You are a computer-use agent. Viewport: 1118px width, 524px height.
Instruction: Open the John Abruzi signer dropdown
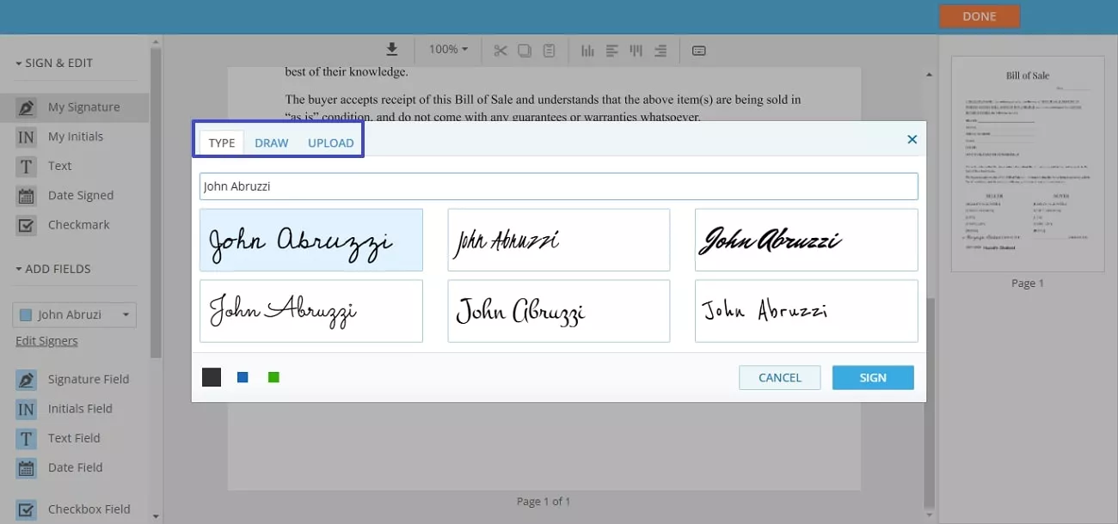(x=75, y=314)
